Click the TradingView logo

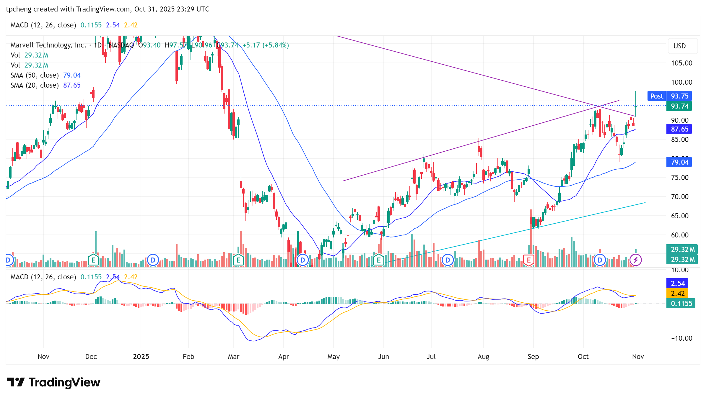tap(53, 382)
